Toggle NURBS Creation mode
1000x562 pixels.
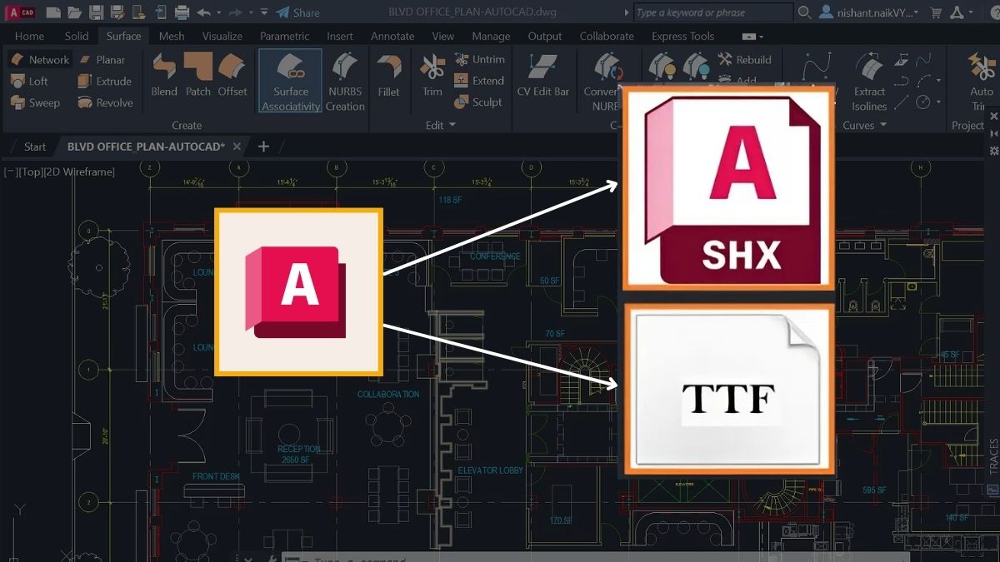pos(345,82)
